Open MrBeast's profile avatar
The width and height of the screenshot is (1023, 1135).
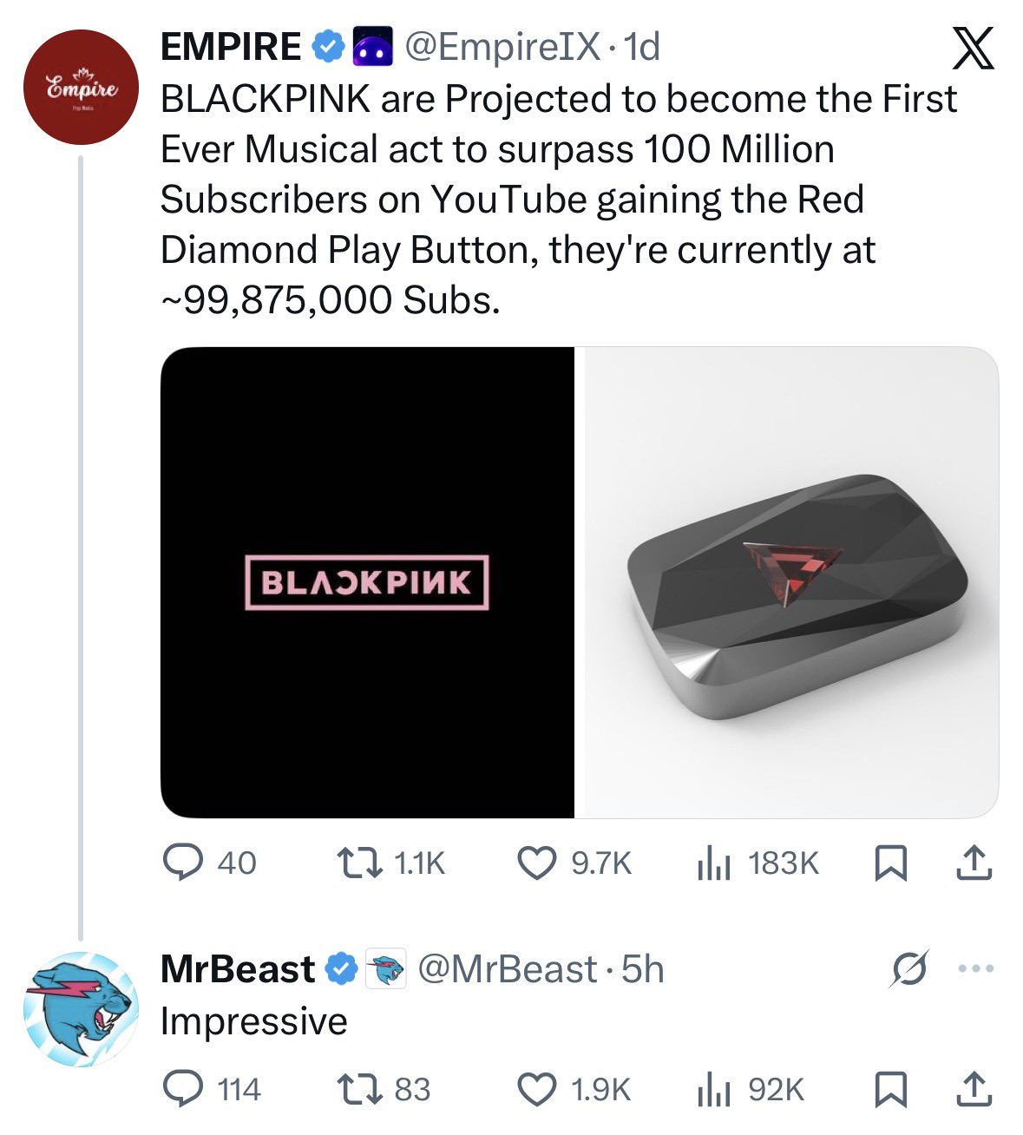pyautogui.click(x=81, y=1009)
